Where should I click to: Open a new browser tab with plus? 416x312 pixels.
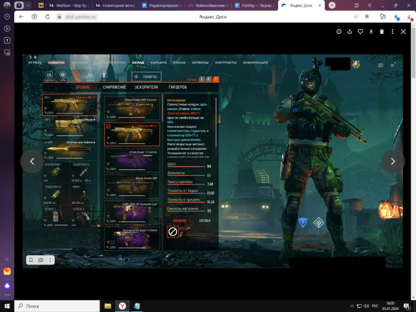pos(332,5)
